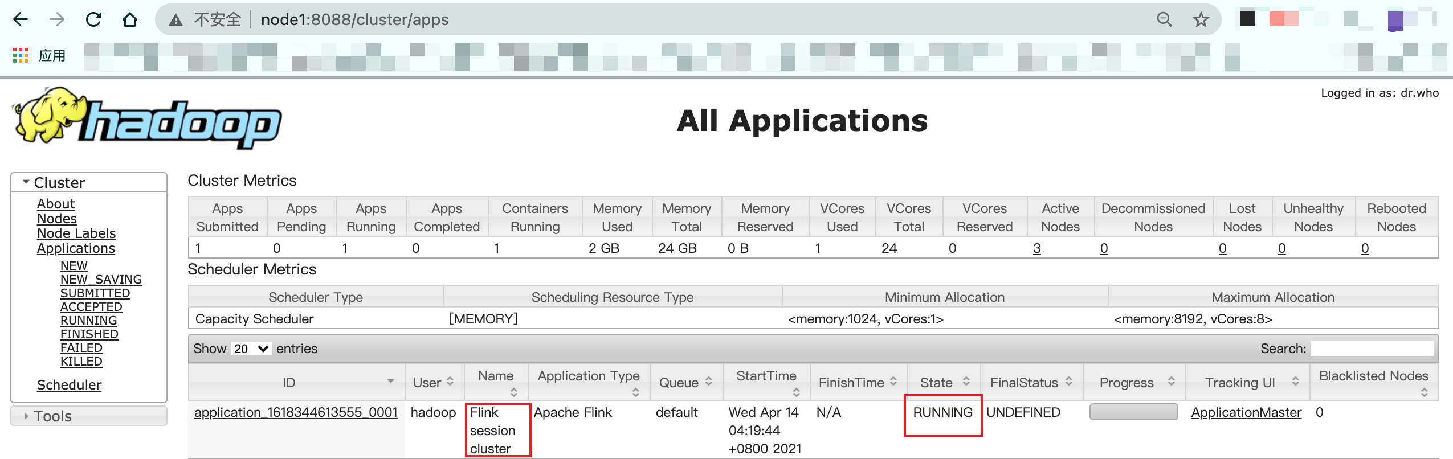This screenshot has height=459, width=1453.
Task: Open the About link in Cluster menu
Action: pyautogui.click(x=56, y=204)
